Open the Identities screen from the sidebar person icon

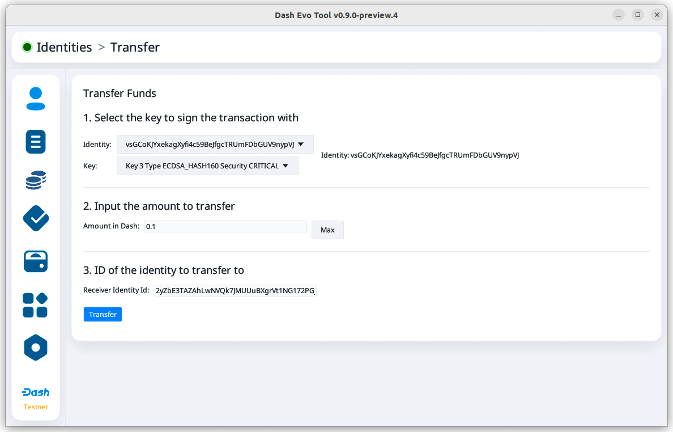point(36,99)
